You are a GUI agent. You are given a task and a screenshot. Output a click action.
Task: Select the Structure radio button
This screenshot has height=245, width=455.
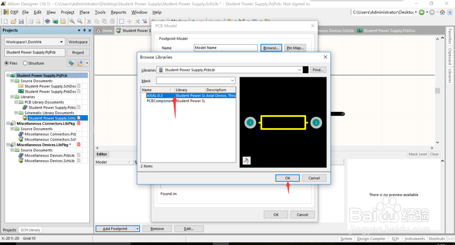25,63
